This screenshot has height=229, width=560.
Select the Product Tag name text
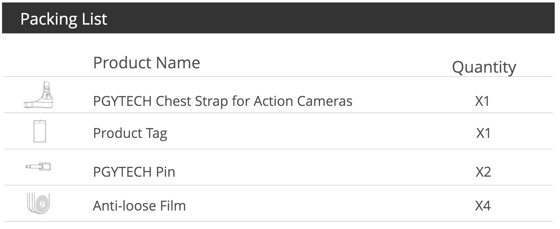point(130,134)
